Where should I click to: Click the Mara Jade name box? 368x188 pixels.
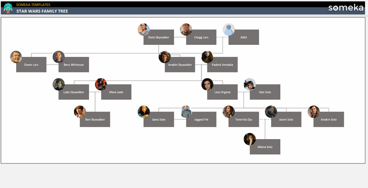tap(116, 92)
